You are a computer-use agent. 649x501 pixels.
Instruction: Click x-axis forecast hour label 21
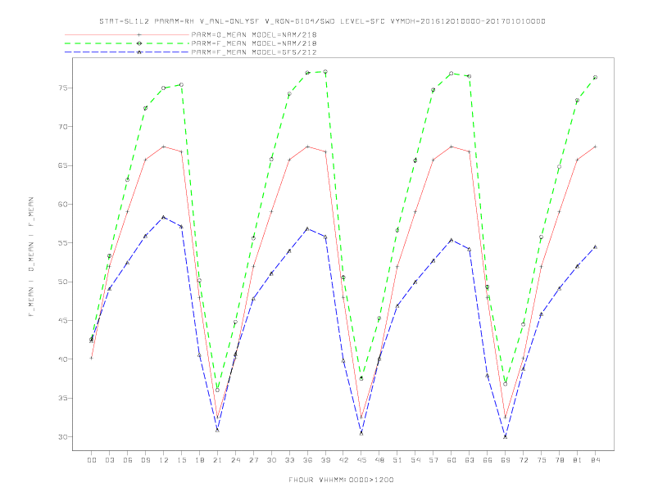(217, 460)
